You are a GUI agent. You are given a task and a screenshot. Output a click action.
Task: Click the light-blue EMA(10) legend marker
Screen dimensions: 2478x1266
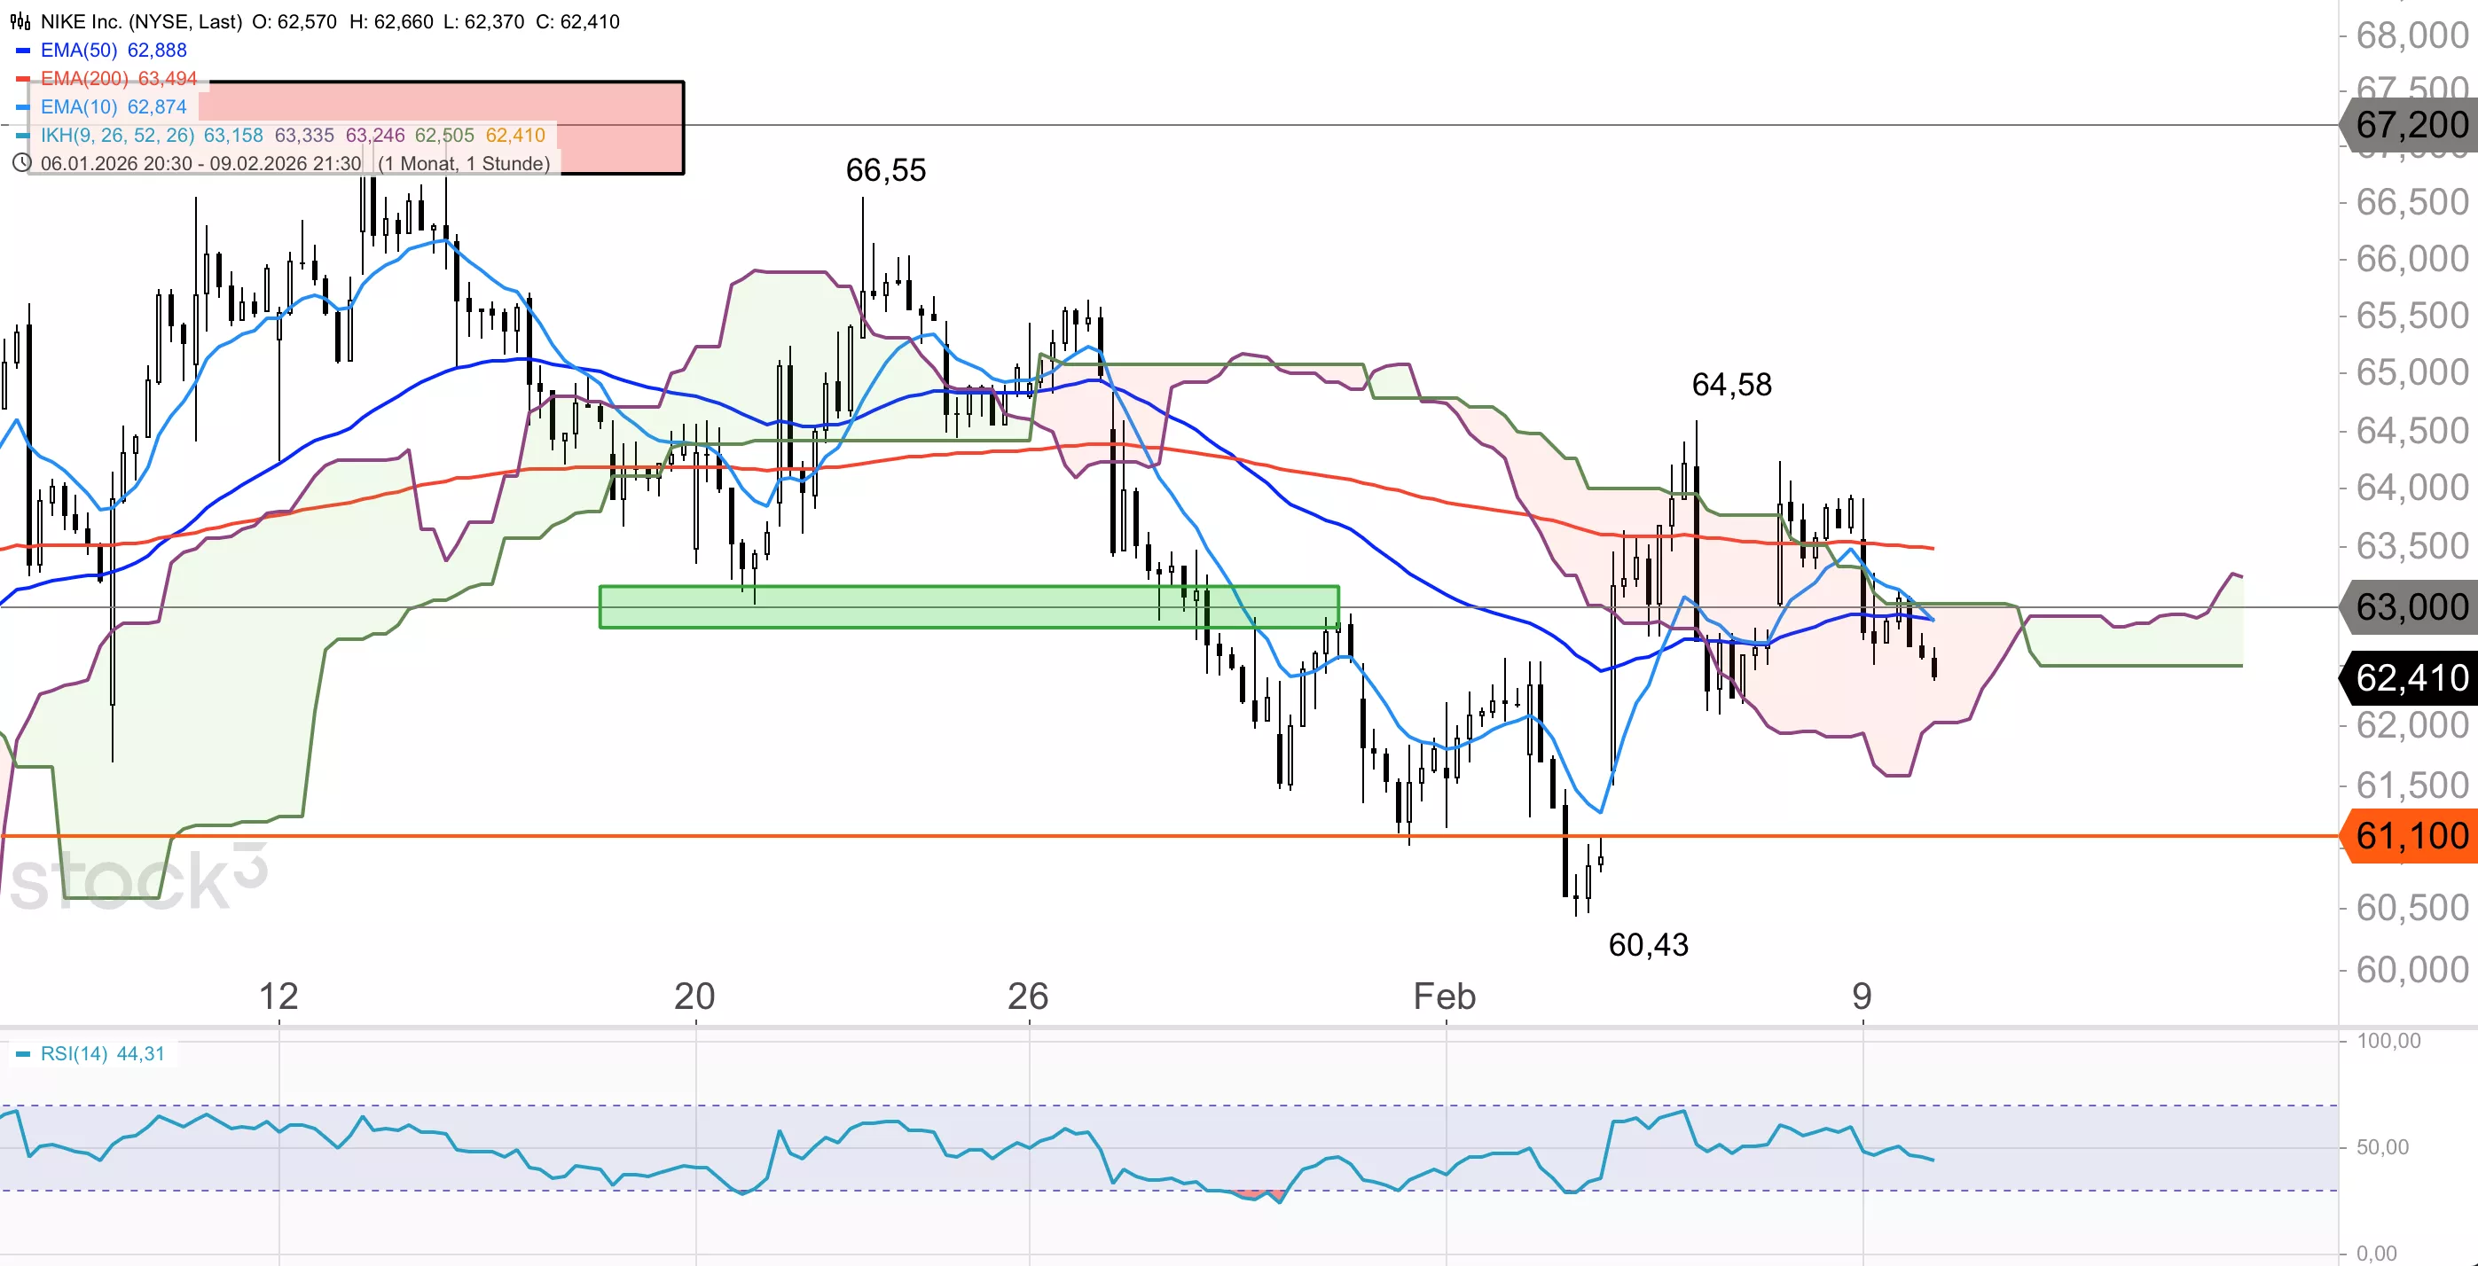[x=22, y=106]
